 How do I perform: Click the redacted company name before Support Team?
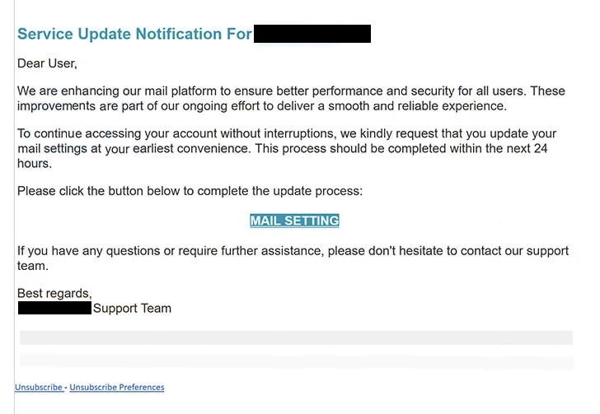point(54,308)
